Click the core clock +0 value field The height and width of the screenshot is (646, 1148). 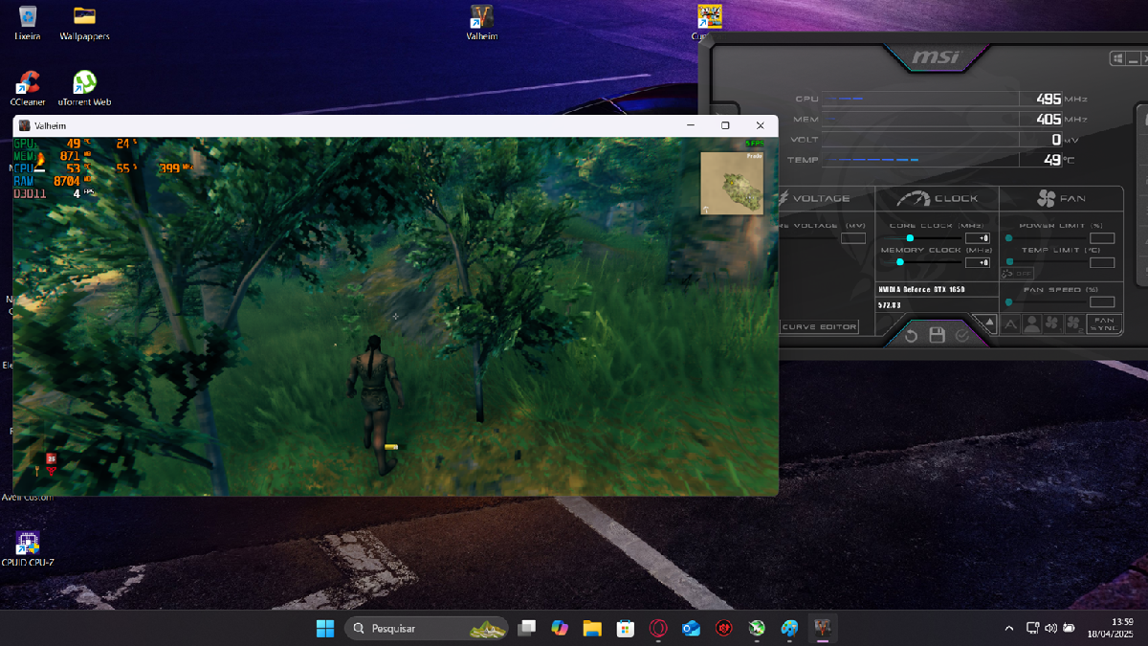(x=978, y=237)
